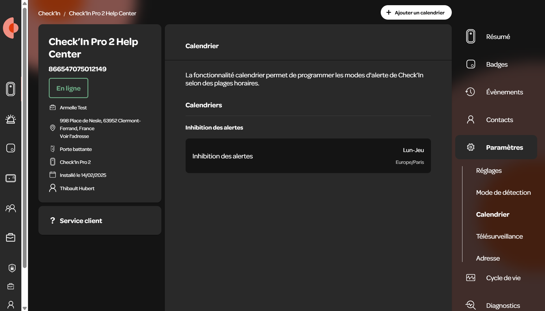Add a new calendar

point(416,12)
